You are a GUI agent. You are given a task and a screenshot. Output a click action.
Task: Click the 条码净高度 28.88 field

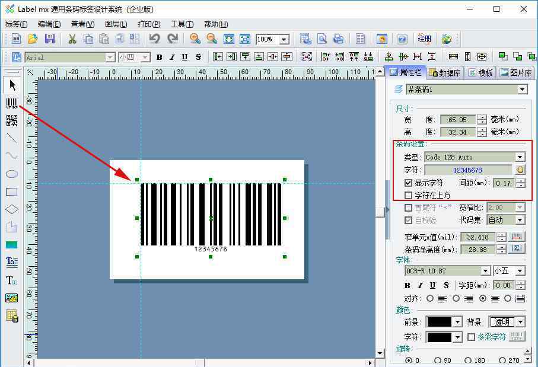pyautogui.click(x=477, y=250)
